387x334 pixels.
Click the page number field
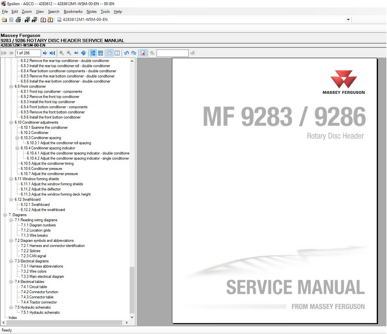tap(28, 53)
